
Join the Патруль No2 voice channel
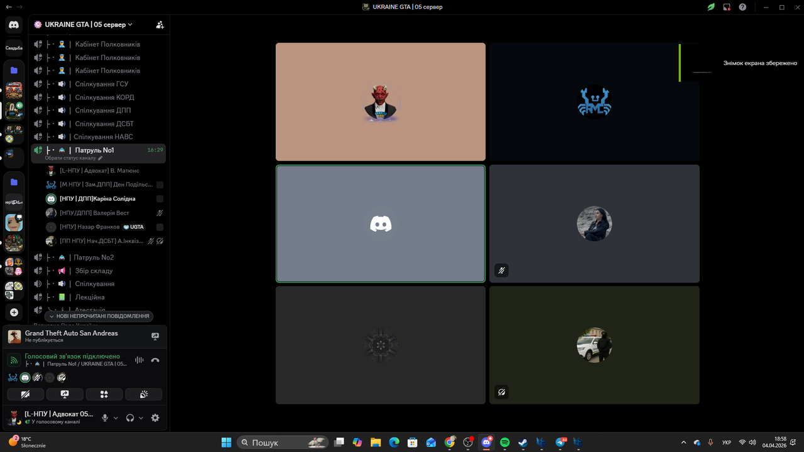pos(99,257)
